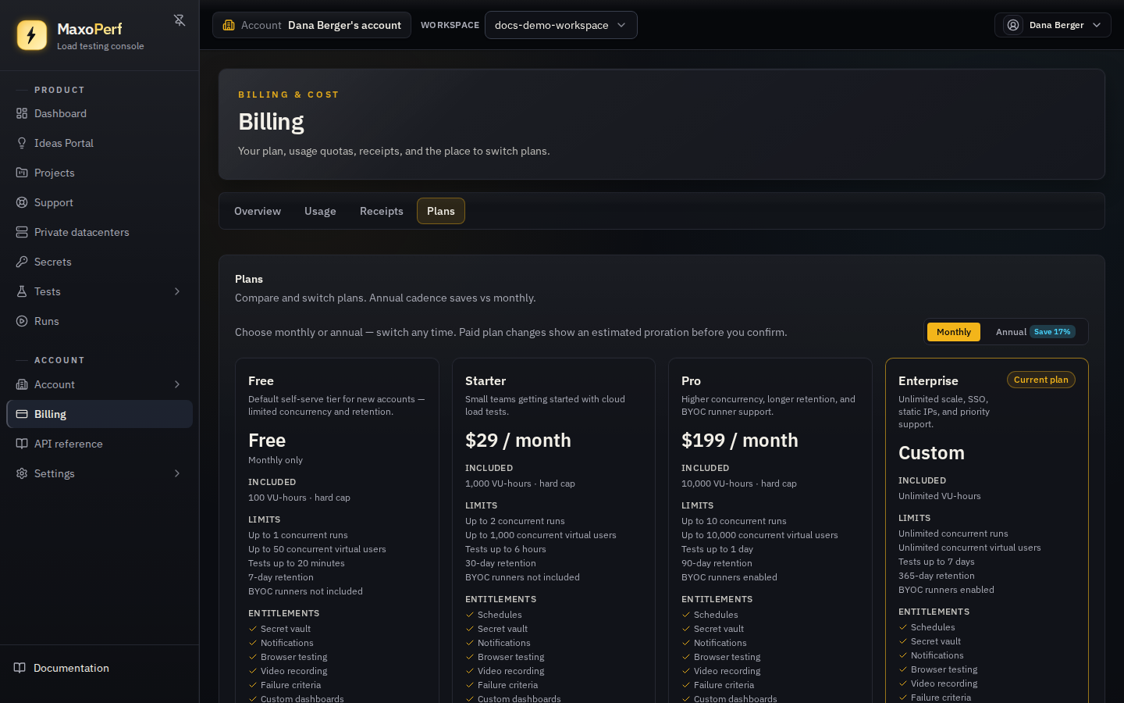Click the Starter plan heading
The height and width of the screenshot is (703, 1124).
(486, 381)
